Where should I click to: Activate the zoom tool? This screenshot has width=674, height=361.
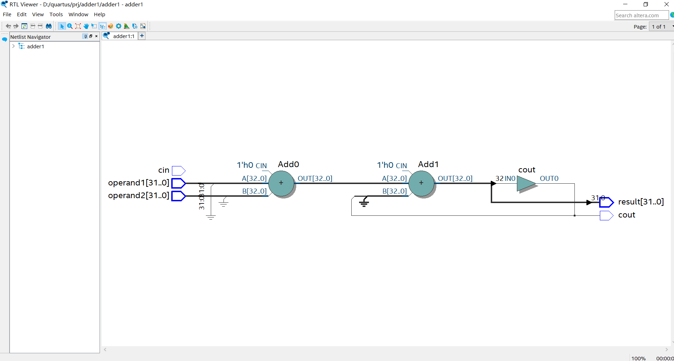point(70,26)
